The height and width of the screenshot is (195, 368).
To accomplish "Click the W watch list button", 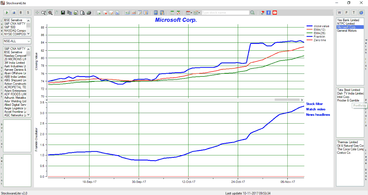I will click(339, 12).
